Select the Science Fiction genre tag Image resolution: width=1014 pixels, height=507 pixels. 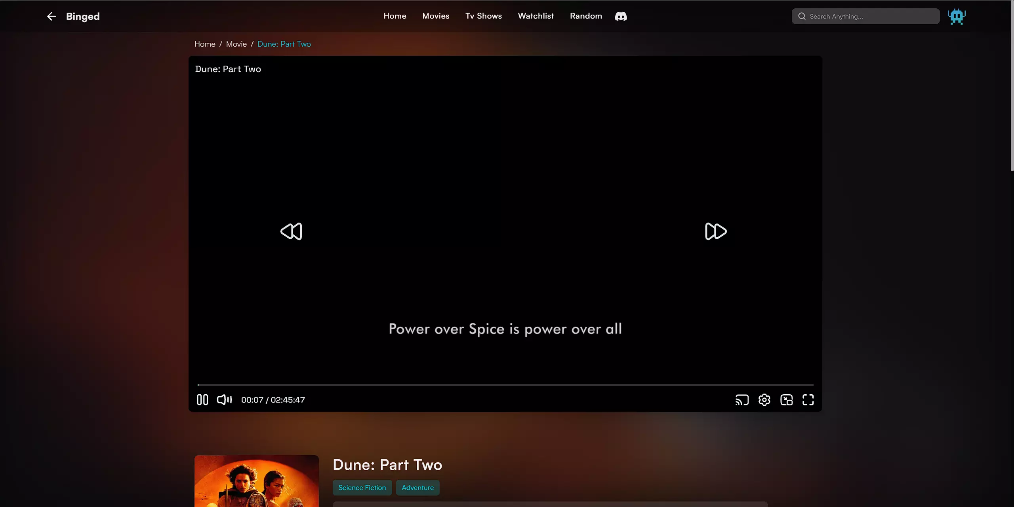362,488
